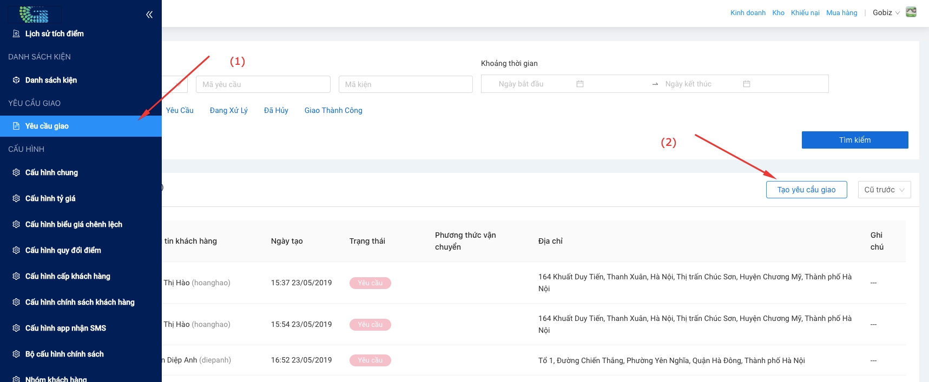
Task: Open the Khiếu nại link in header
Action: 805,12
